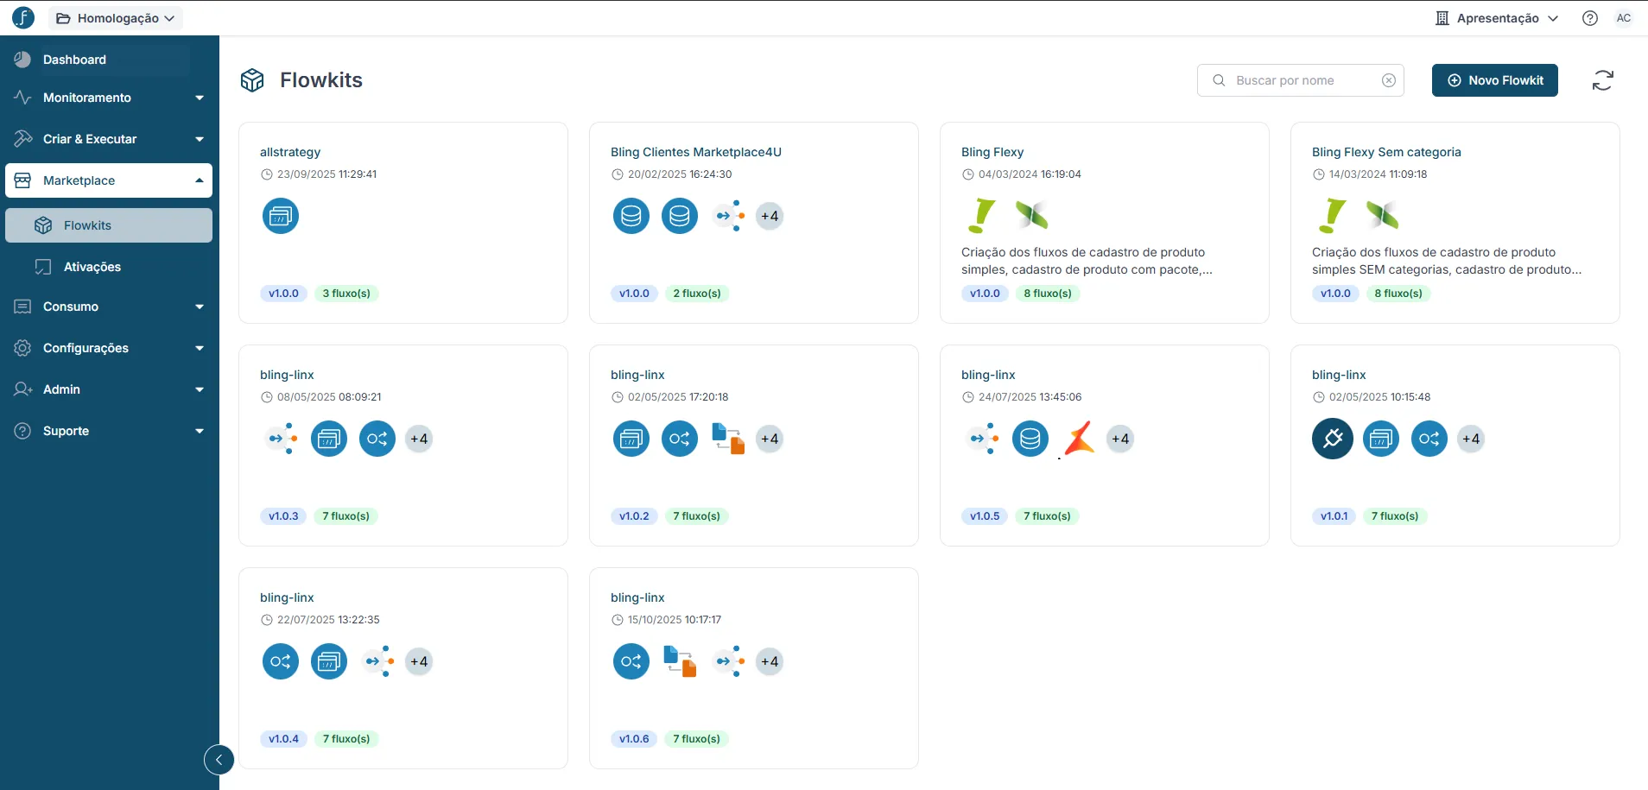Click the share-nodes icon on bling-linx v1.0.6 card
The image size is (1648, 790).
click(631, 661)
